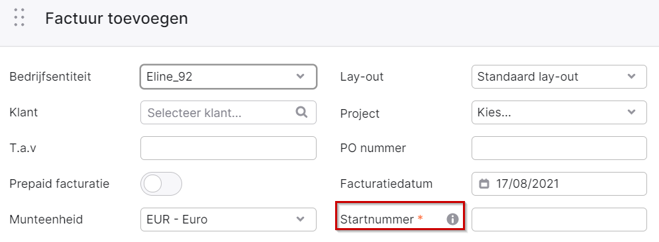Click the magnifier icon in Klant field
The image size is (659, 242).
pyautogui.click(x=301, y=112)
